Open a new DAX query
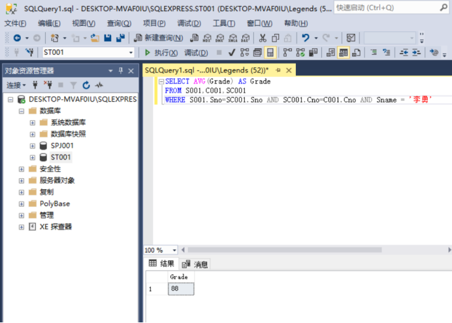452x323 pixels. pyautogui.click(x=246, y=38)
